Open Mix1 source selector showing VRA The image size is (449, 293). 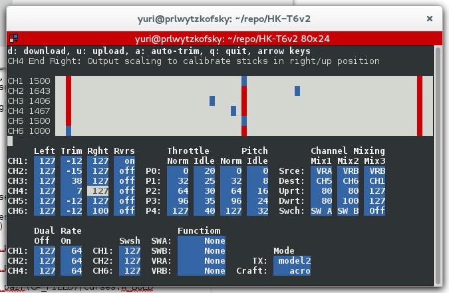pos(321,170)
